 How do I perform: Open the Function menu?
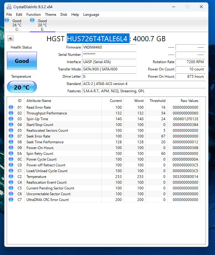[33, 15]
